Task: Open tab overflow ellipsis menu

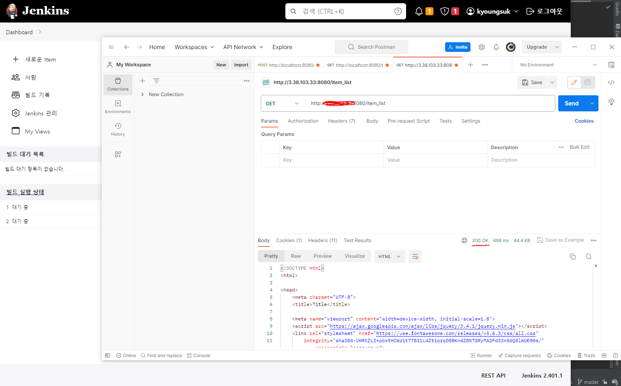Action: (x=485, y=65)
